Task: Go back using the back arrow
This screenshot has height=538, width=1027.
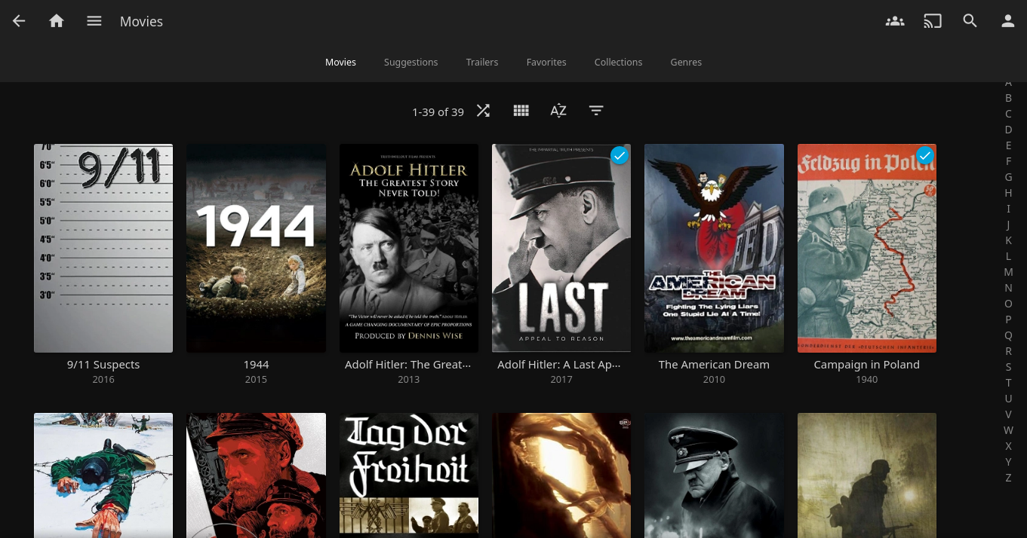Action: [x=19, y=21]
